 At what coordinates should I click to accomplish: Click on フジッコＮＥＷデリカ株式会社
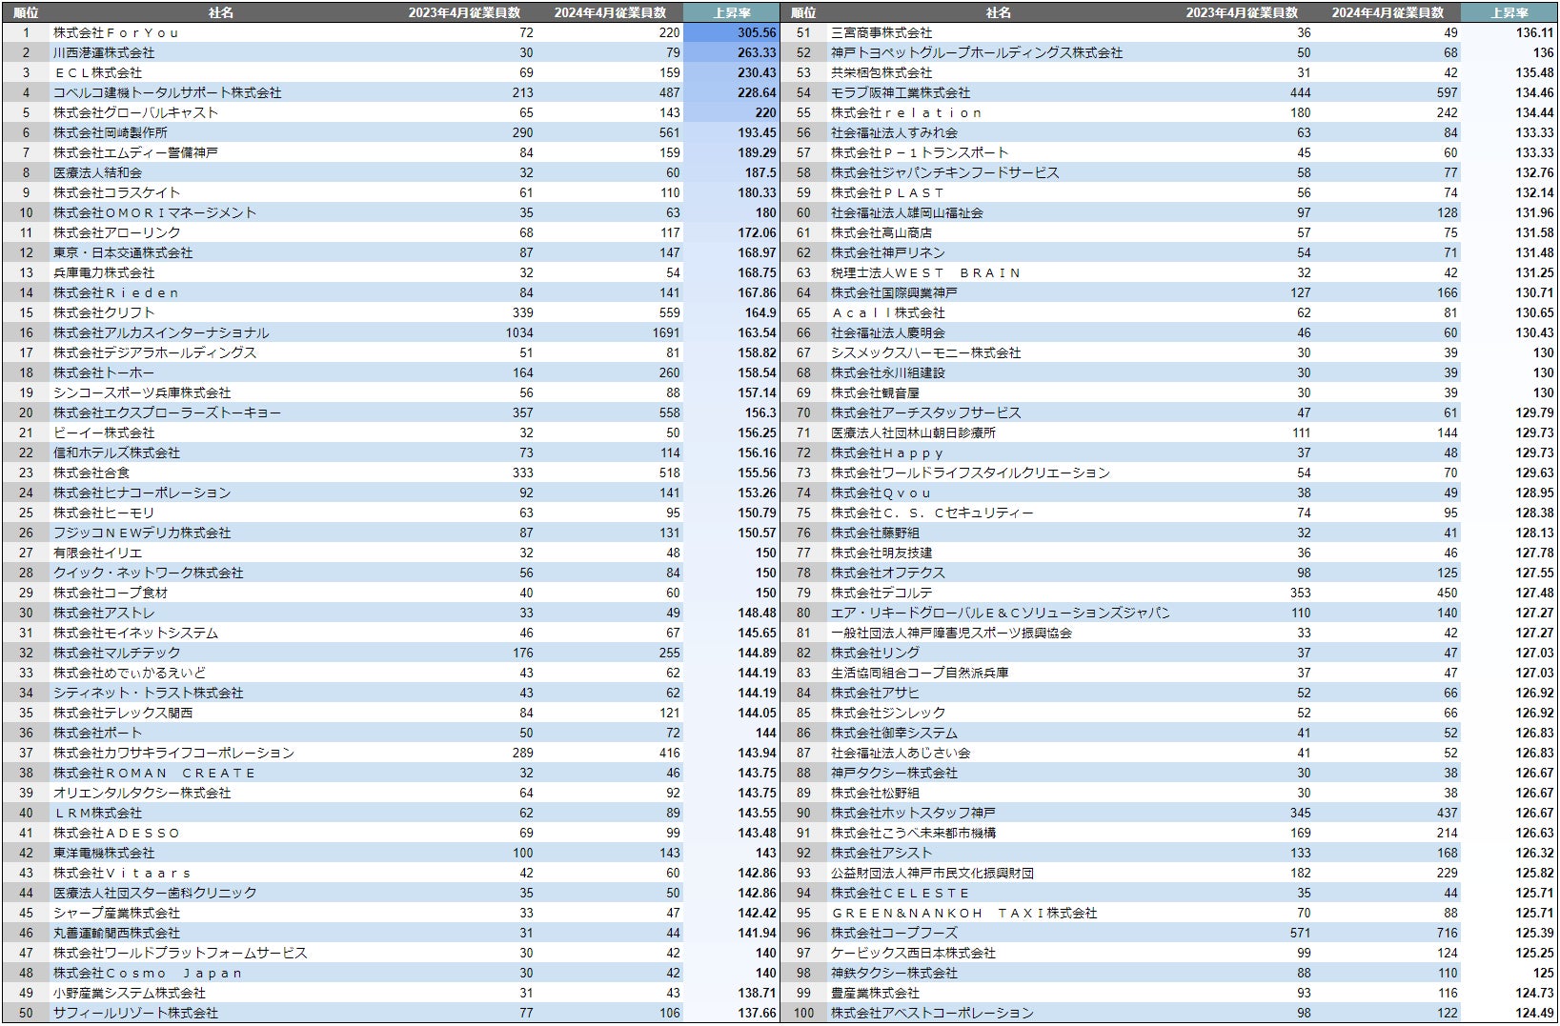[142, 533]
